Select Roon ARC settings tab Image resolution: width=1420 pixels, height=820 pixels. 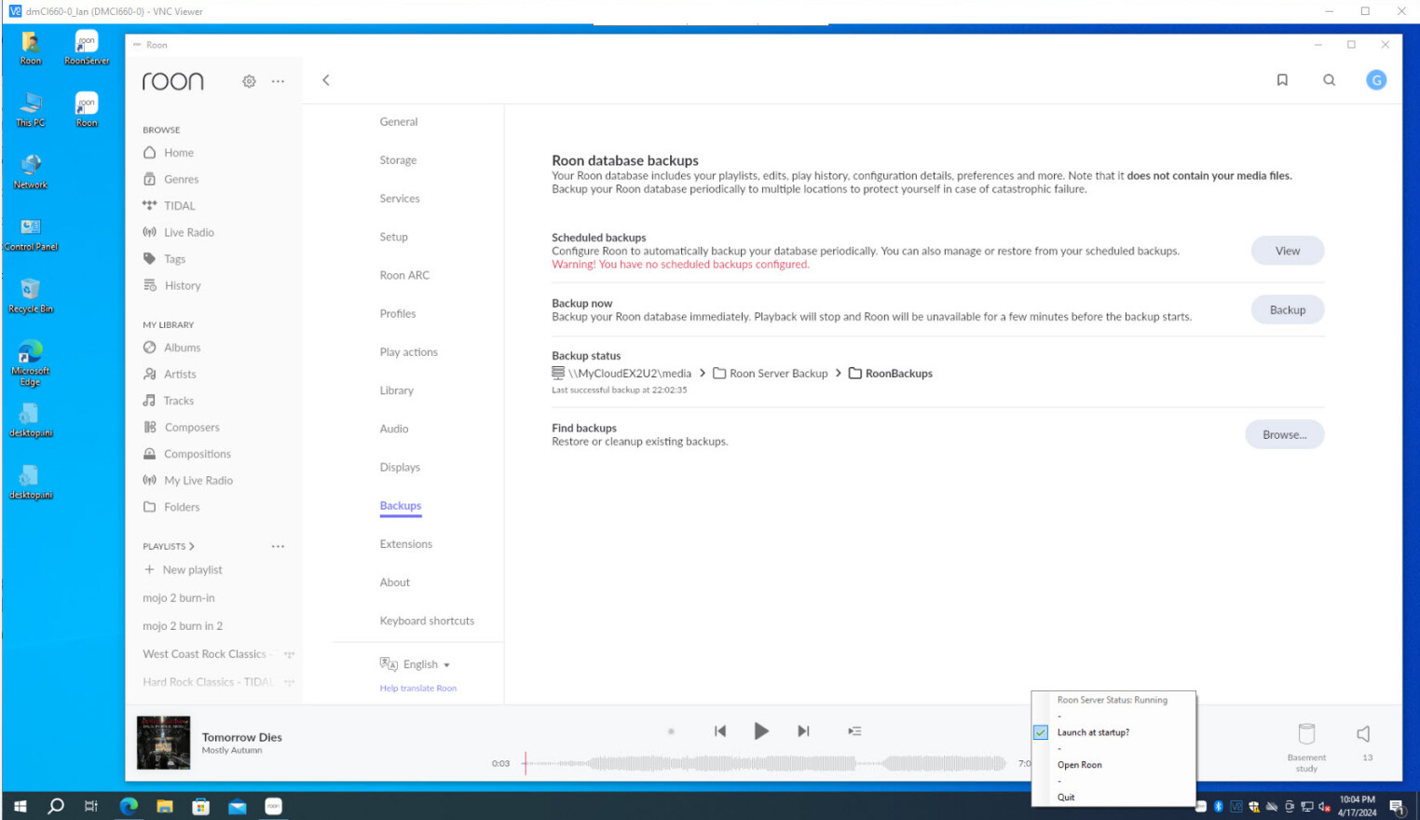click(x=404, y=275)
